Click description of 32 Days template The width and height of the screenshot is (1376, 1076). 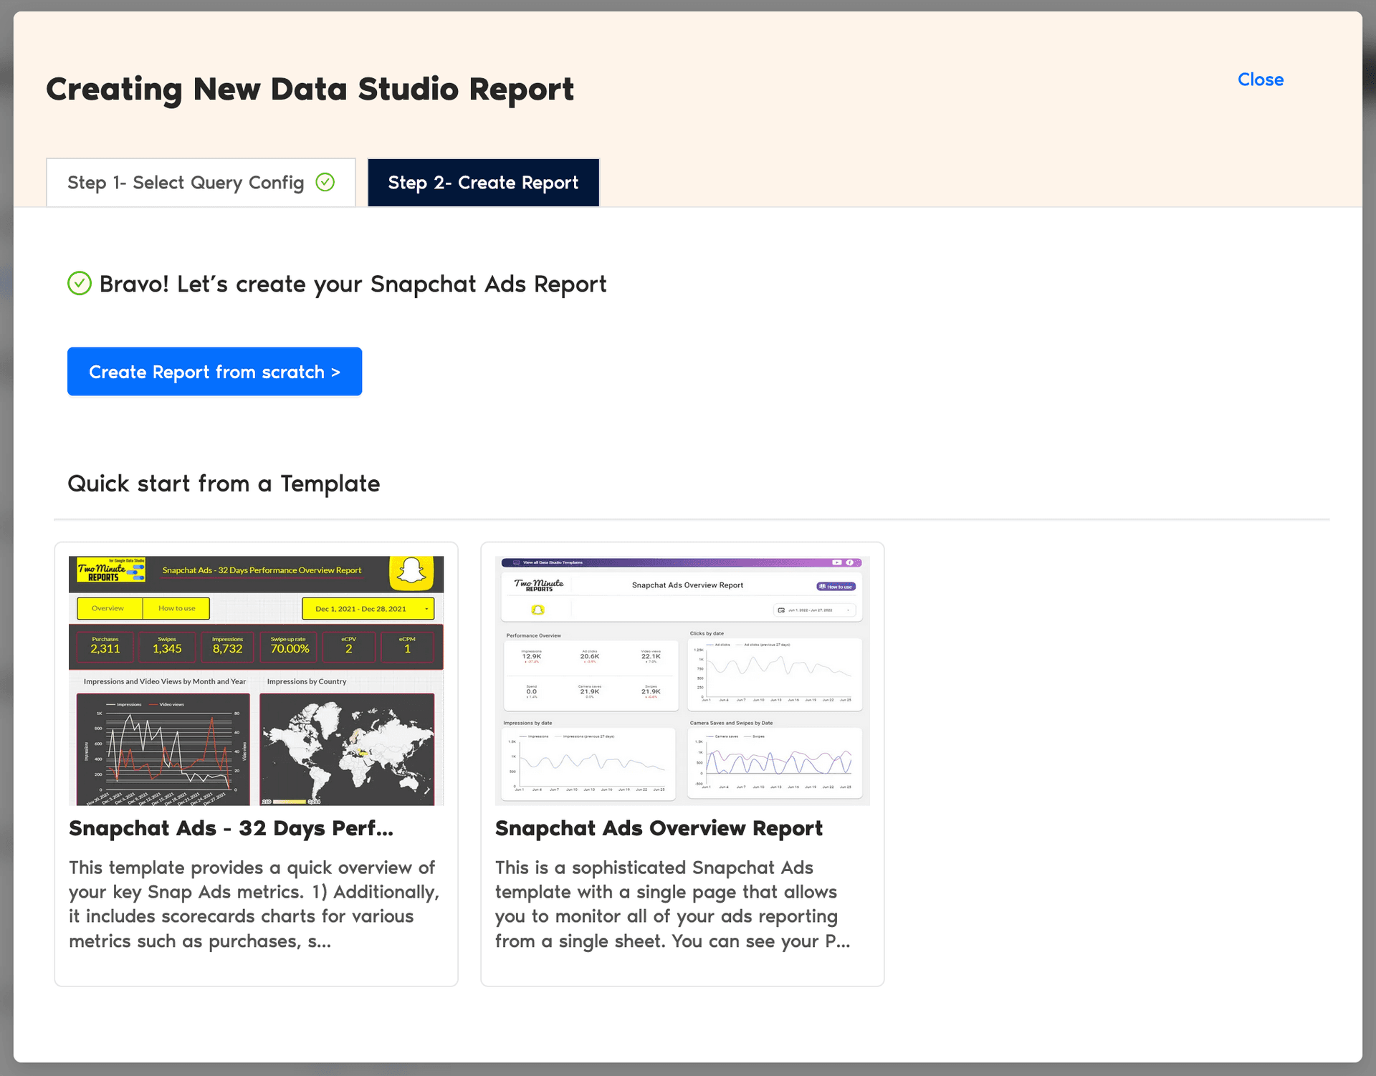click(x=254, y=904)
